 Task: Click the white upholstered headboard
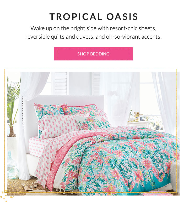pyautogui.click(x=63, y=107)
